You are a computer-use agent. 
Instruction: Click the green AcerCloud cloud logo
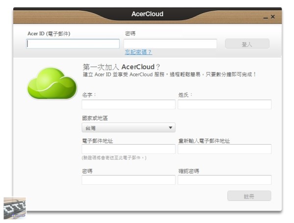coord(52,83)
